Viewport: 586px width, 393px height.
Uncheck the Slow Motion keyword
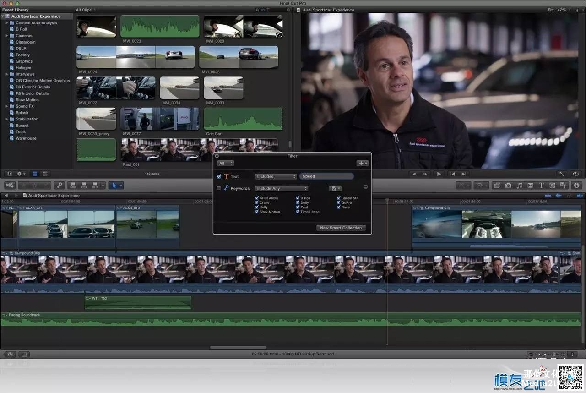257,212
